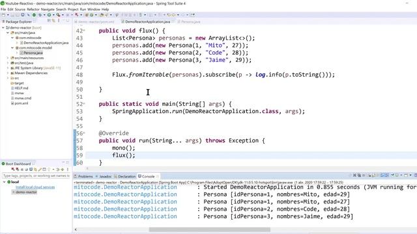Click the console horizontal scrollbar thumb
The width and height of the screenshot is (417, 234).
point(210,229)
